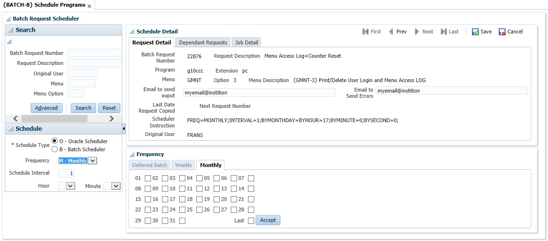Screen dimensions: 548x241
Task: Switch to Dependant Requests tab
Action: pos(203,42)
